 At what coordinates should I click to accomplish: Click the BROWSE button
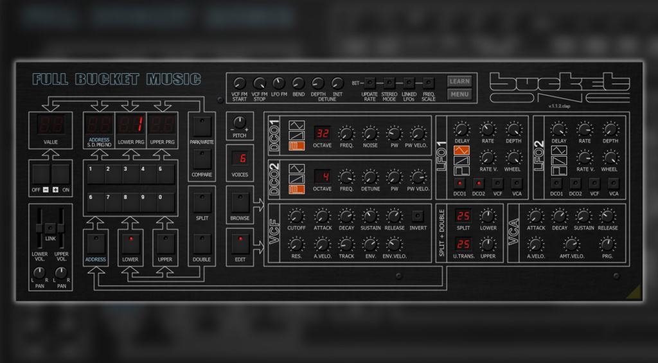point(240,202)
